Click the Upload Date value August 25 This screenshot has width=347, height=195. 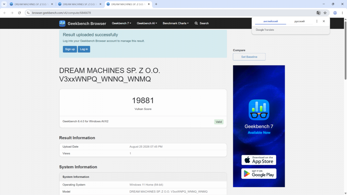146,147
